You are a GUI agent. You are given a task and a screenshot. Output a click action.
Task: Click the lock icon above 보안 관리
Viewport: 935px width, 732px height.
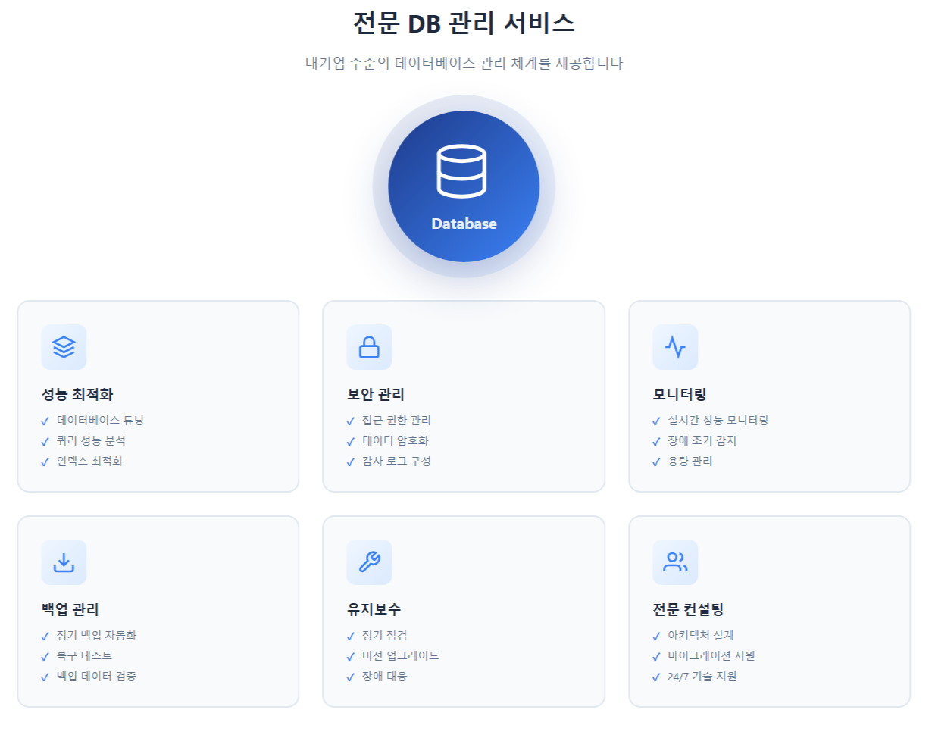tap(369, 347)
